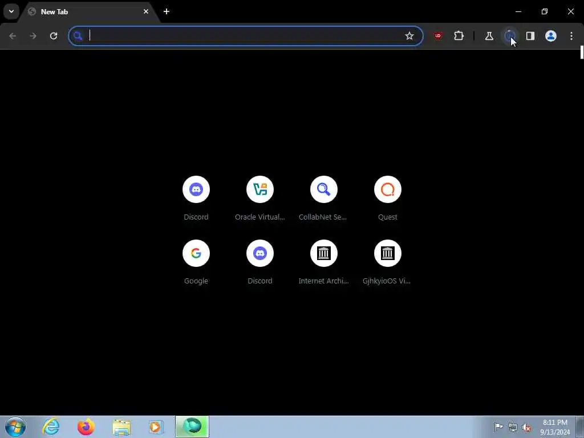584x438 pixels.
Task: Click the Show desktop strip
Action: coord(580,427)
